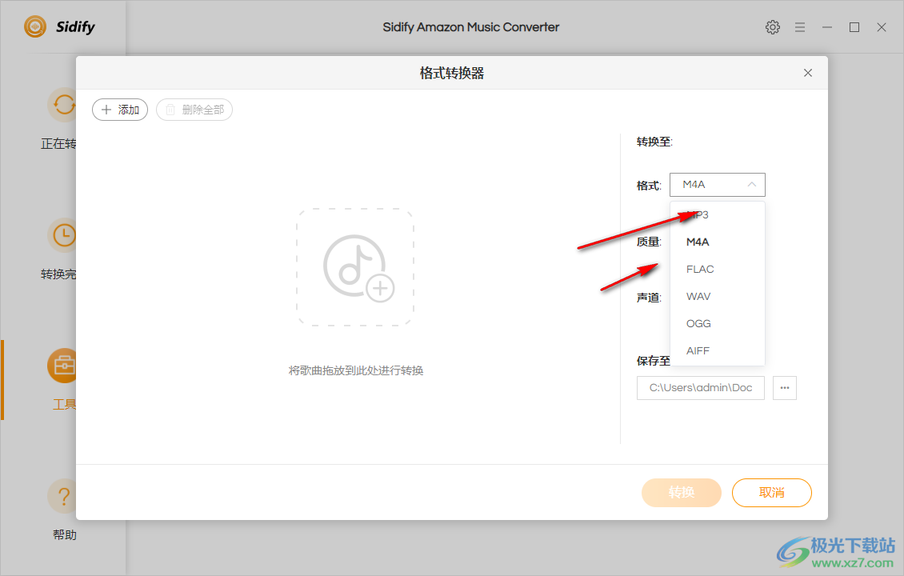Open the Help question mark icon

pos(62,496)
